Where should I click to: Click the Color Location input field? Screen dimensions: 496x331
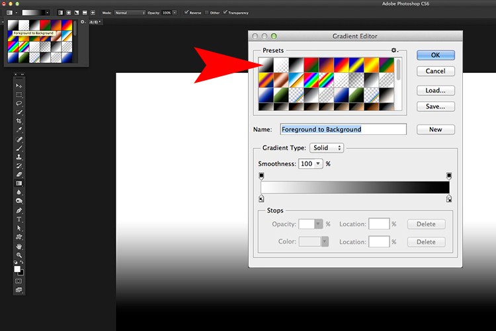pos(379,242)
